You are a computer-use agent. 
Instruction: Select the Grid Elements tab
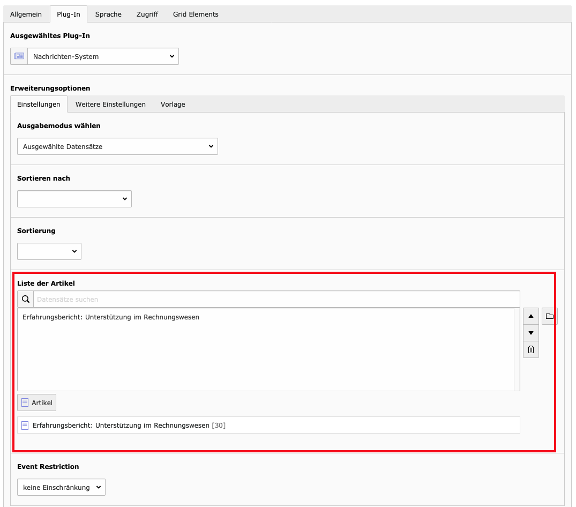click(x=196, y=14)
